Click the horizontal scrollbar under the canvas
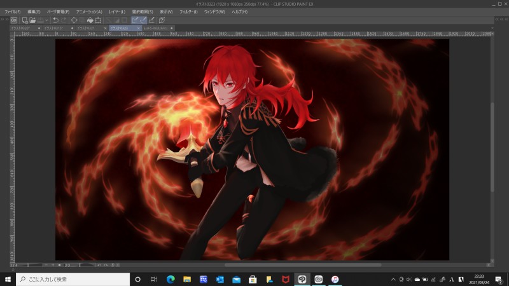Image resolution: width=509 pixels, height=286 pixels. tap(303, 265)
